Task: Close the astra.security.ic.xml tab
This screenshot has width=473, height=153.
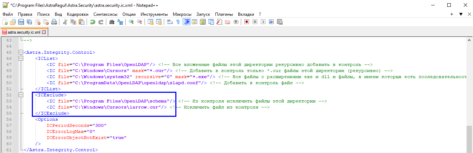Action: click(x=44, y=32)
